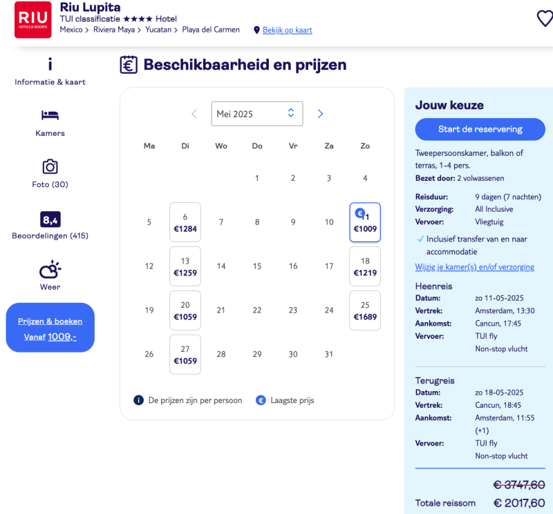Click TUI classificatie four star rating
Image resolution: width=553 pixels, height=514 pixels.
click(138, 19)
